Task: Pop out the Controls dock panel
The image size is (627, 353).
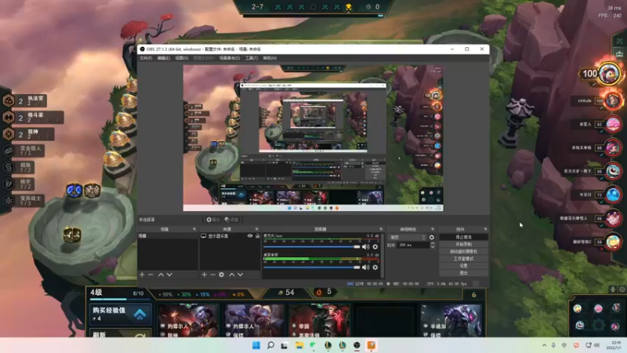Action: pos(485,229)
